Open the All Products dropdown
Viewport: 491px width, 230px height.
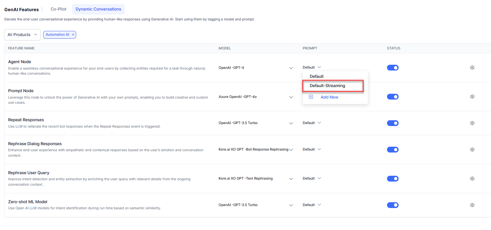[22, 35]
